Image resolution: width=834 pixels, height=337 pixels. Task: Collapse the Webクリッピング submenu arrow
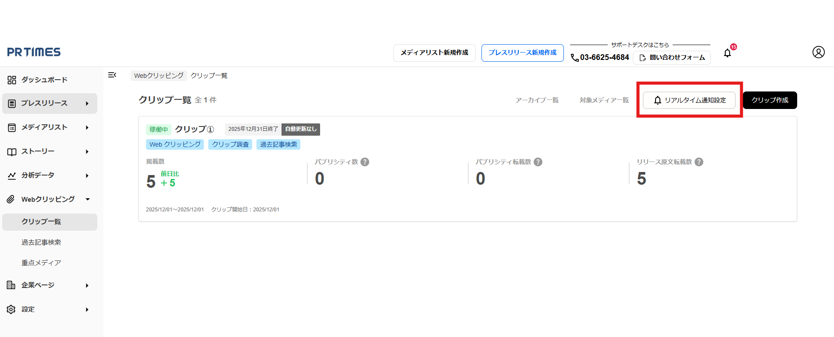(88, 200)
